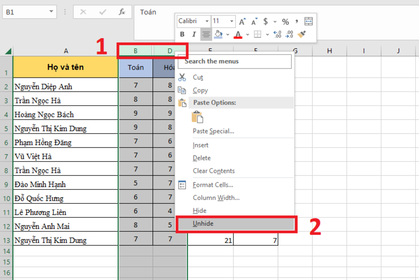Choose Column Width from context menu
The image size is (419, 280).
pyautogui.click(x=216, y=198)
